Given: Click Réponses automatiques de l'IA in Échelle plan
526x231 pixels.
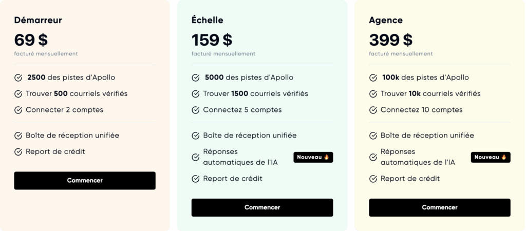Looking at the screenshot, I should [240, 157].
